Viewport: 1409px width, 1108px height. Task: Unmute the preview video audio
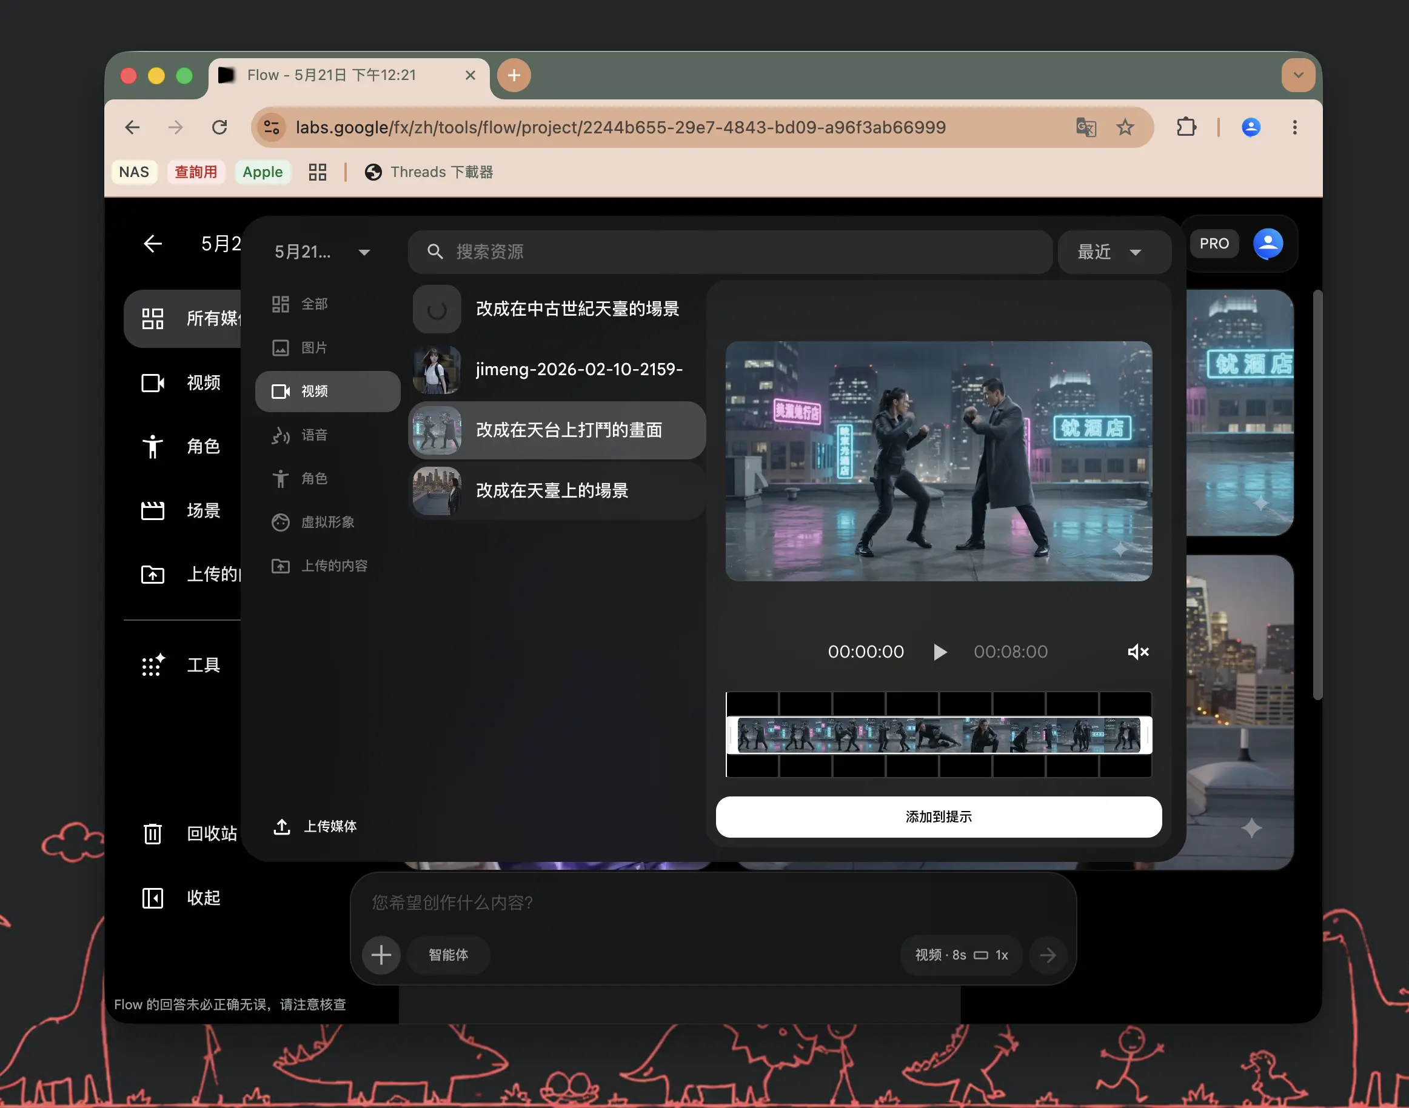click(x=1138, y=652)
